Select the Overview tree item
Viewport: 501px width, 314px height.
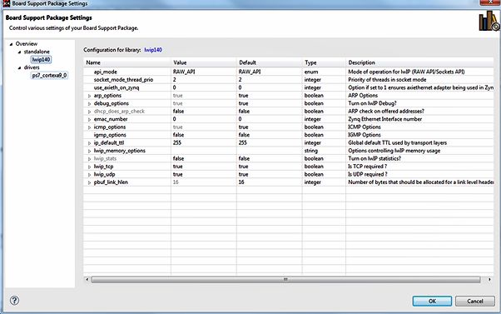click(x=27, y=44)
